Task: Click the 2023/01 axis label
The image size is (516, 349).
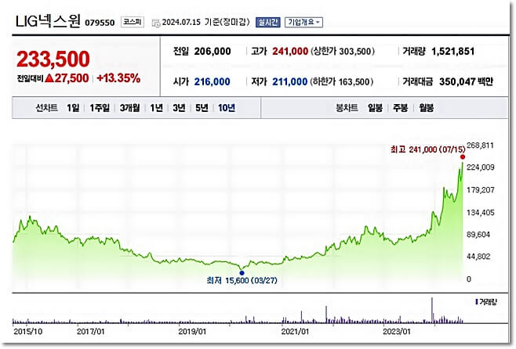Action: pos(397,332)
